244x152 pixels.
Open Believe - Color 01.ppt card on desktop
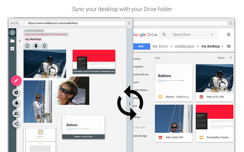[x=83, y=127]
